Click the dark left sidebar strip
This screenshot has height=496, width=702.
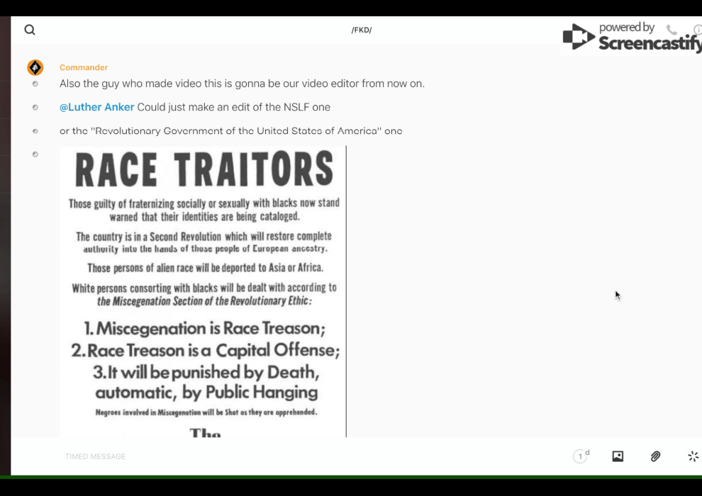pos(5,248)
